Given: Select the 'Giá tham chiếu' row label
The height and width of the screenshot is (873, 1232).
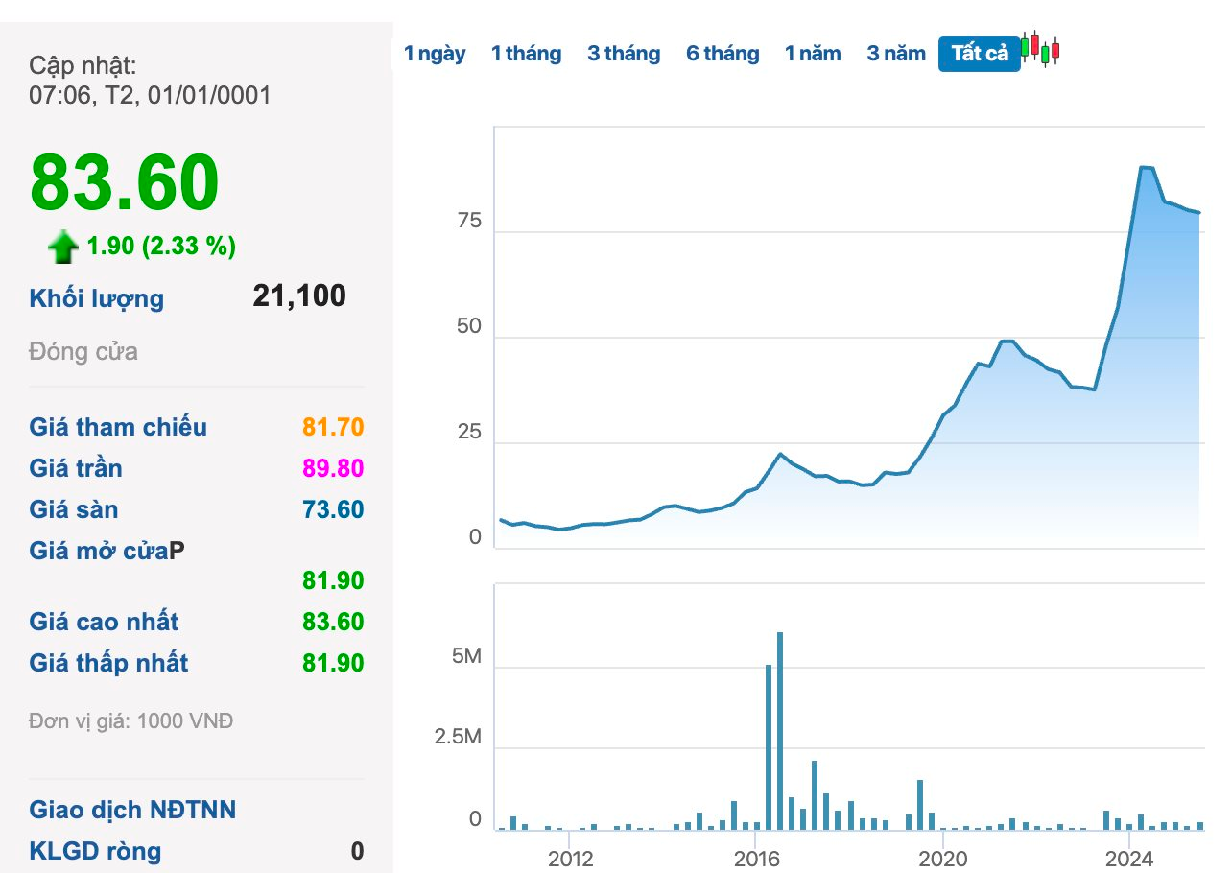Looking at the screenshot, I should [118, 427].
